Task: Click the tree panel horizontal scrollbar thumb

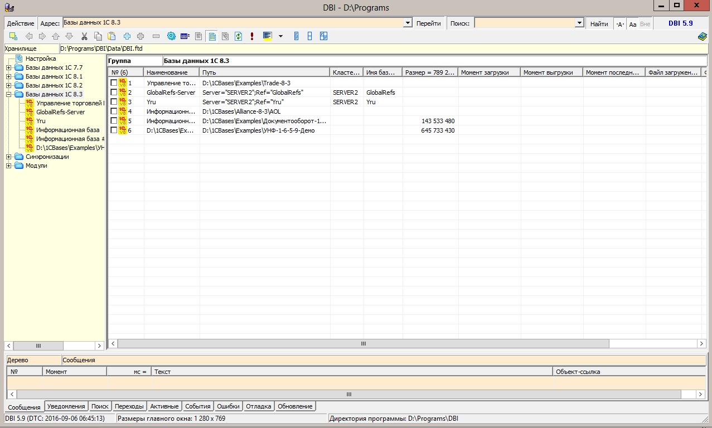Action: (x=38, y=346)
